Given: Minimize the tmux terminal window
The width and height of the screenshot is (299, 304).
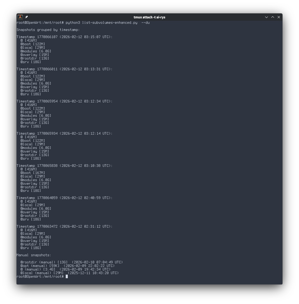Looking at the screenshot, I should click(266, 17).
